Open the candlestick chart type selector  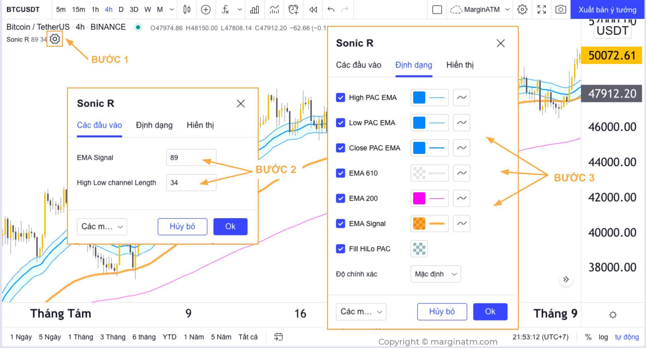tap(187, 9)
